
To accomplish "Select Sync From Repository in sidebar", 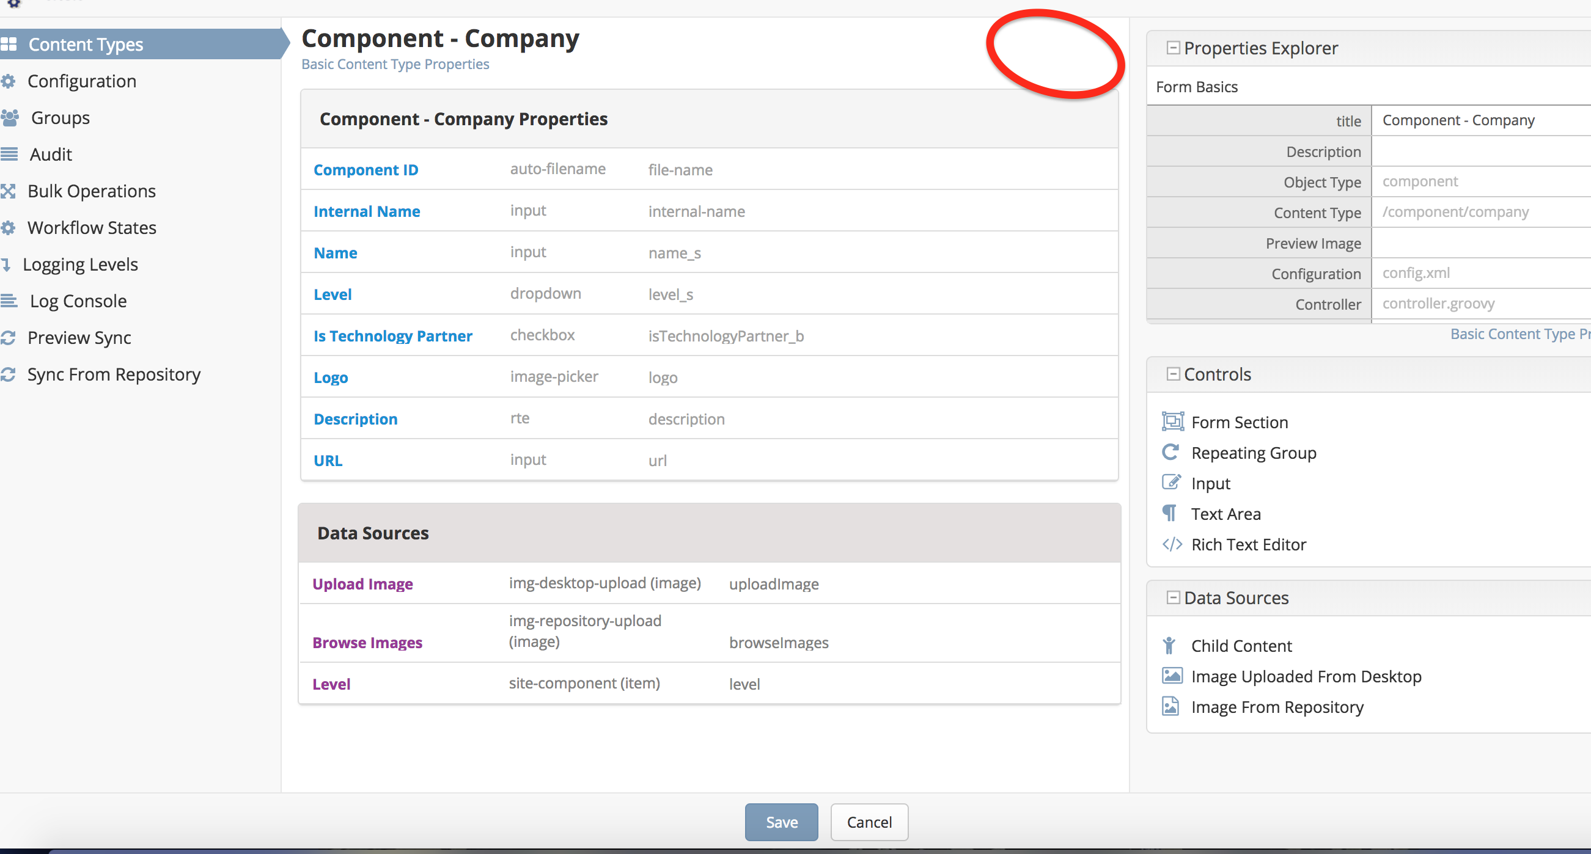I will pyautogui.click(x=114, y=374).
